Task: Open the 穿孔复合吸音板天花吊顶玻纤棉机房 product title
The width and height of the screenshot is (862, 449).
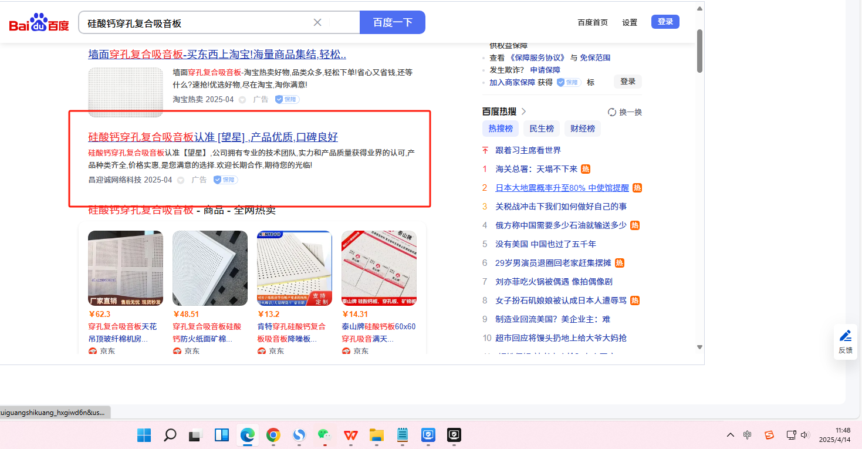Action: (123, 333)
